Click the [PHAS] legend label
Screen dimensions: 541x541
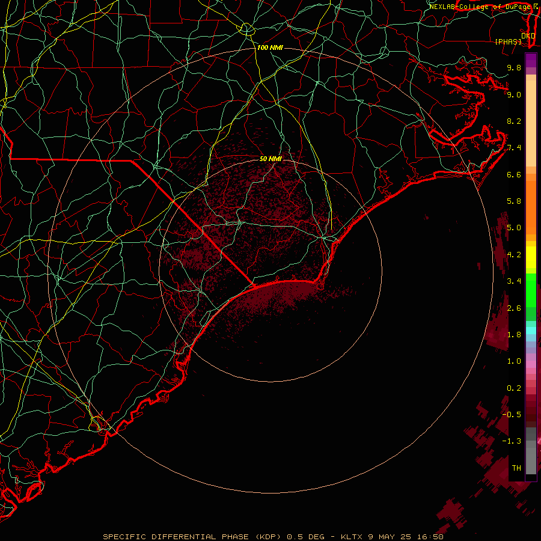(x=508, y=41)
